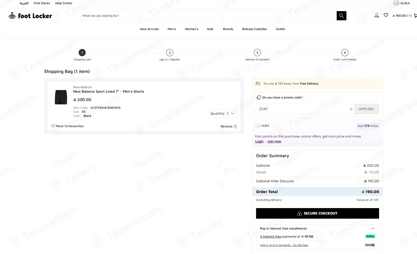This screenshot has height=254, width=417.
Task: Open the Release Calendar menu
Action: tap(255, 29)
